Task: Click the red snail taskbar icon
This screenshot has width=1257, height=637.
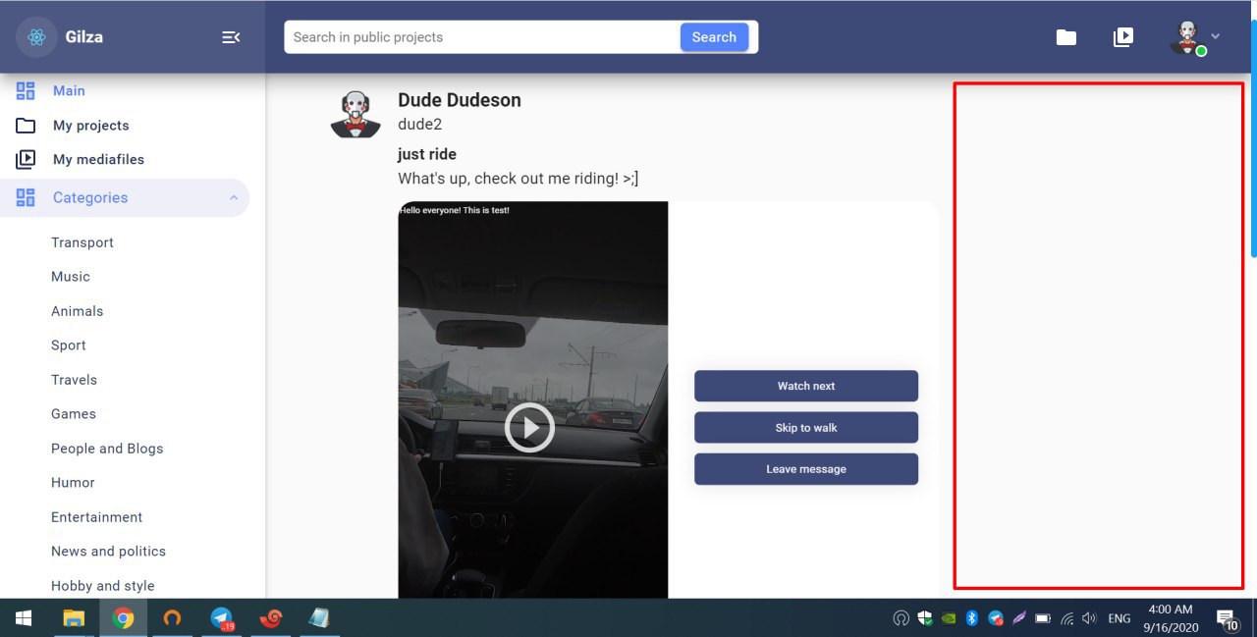Action: 271,618
